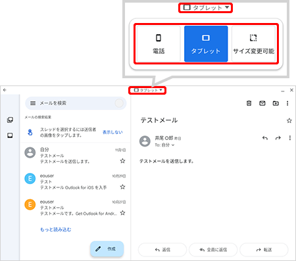Close the mail app window

[291, 90]
